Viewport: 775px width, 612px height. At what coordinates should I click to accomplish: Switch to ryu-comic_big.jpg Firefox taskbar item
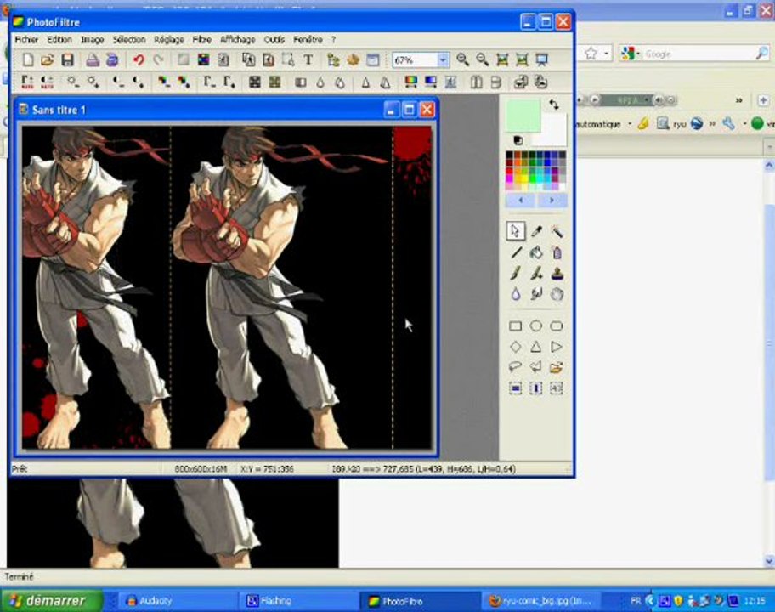pos(541,601)
